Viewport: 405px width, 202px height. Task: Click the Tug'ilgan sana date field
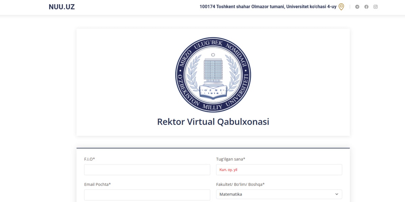coord(279,170)
